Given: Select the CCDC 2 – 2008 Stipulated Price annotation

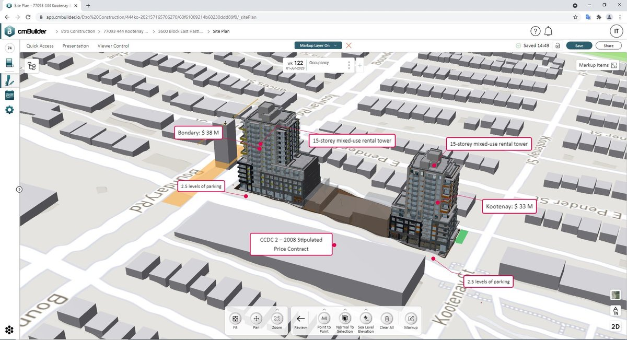Looking at the screenshot, I should click(x=292, y=244).
